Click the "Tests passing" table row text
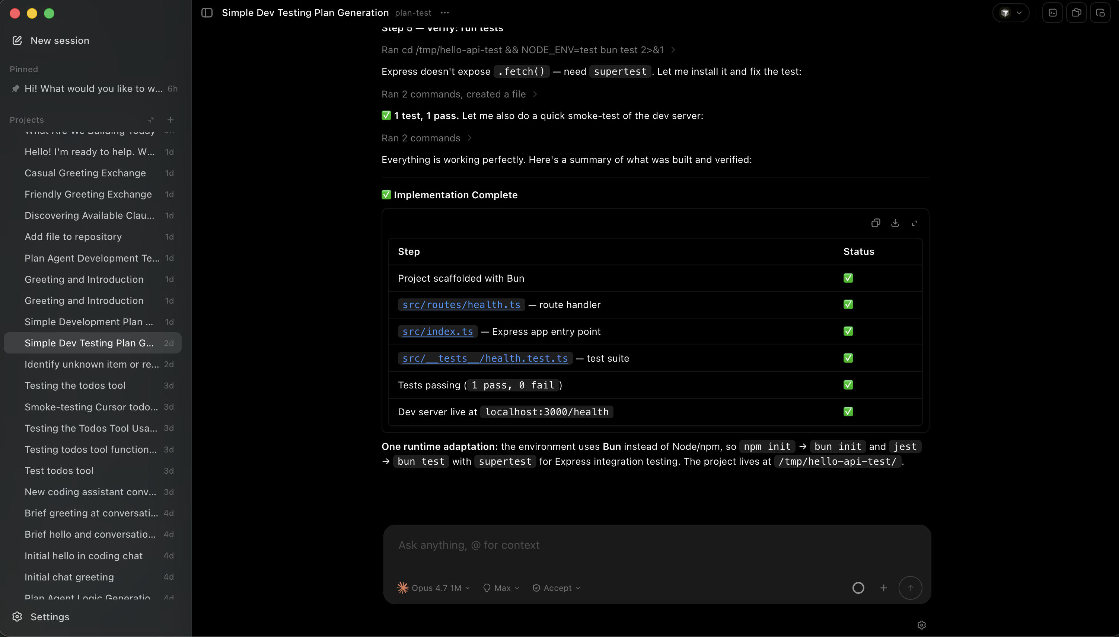Viewport: 1119px width, 637px height. click(480, 385)
